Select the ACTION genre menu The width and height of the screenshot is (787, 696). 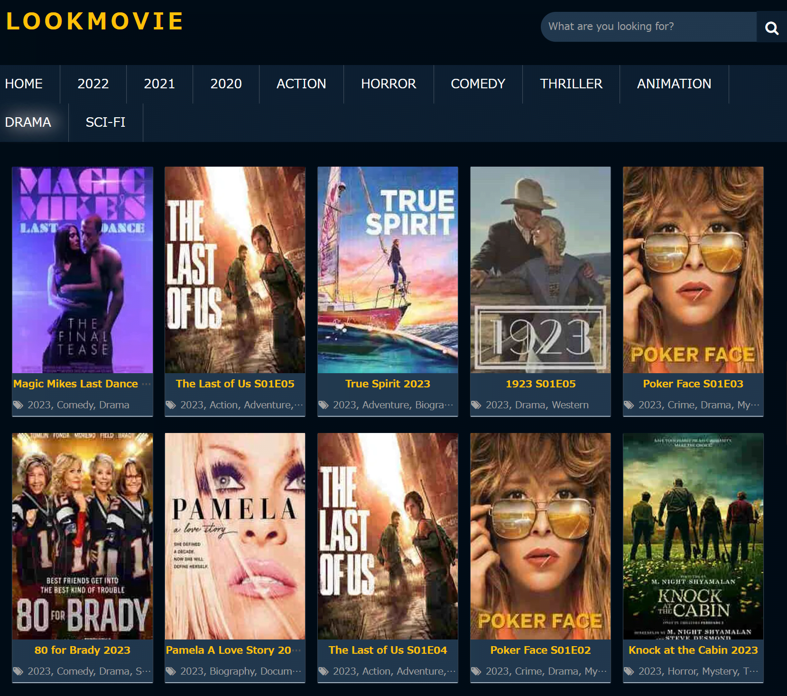click(301, 84)
